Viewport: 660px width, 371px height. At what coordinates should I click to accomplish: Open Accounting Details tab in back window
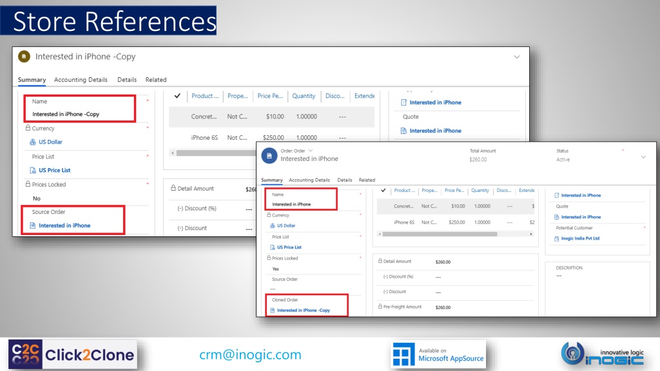pyautogui.click(x=81, y=79)
